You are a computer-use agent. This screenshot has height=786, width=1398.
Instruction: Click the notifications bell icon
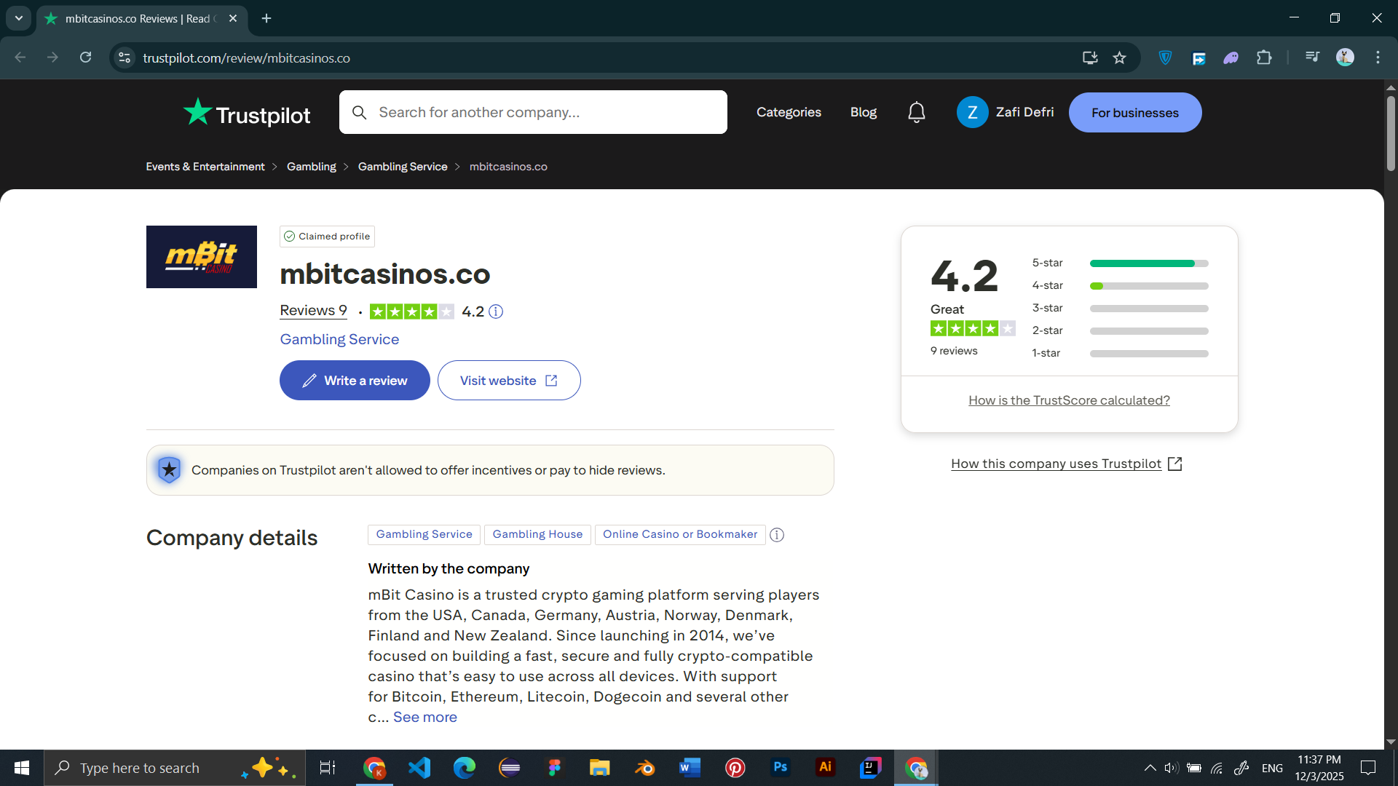(x=917, y=112)
